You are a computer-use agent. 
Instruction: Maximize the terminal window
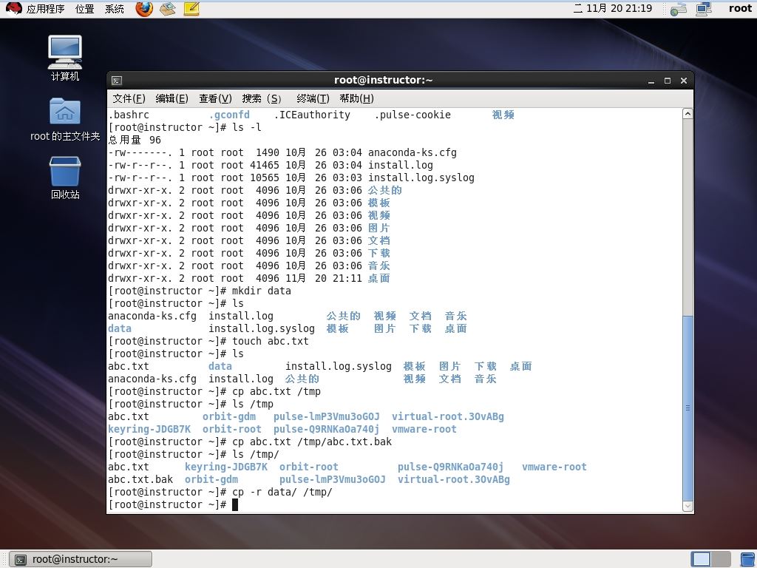pyautogui.click(x=668, y=81)
